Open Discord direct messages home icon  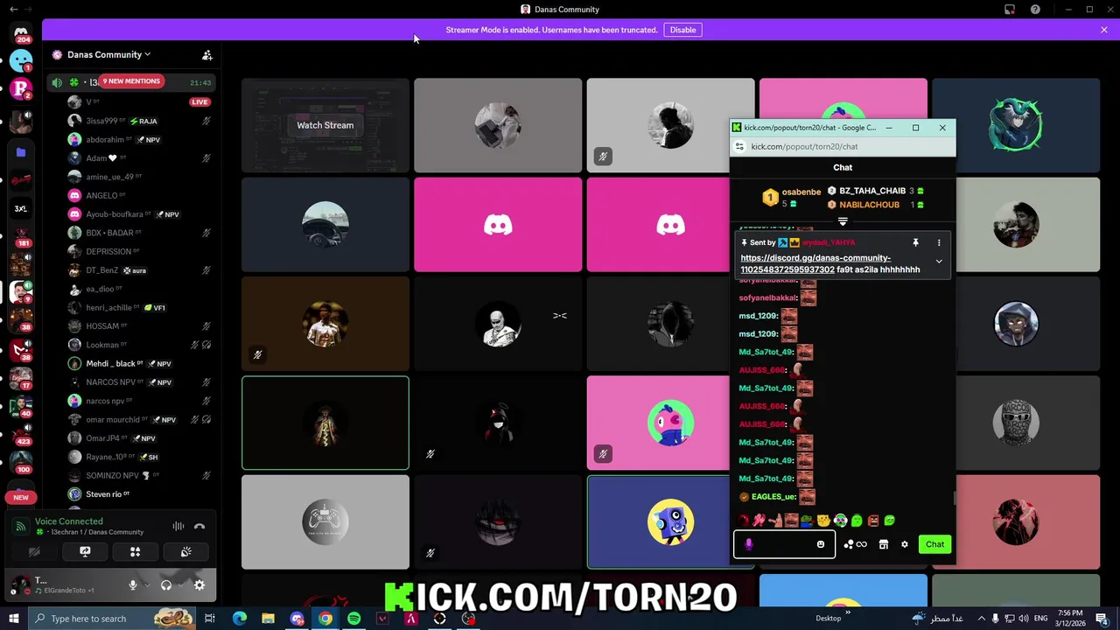point(21,33)
